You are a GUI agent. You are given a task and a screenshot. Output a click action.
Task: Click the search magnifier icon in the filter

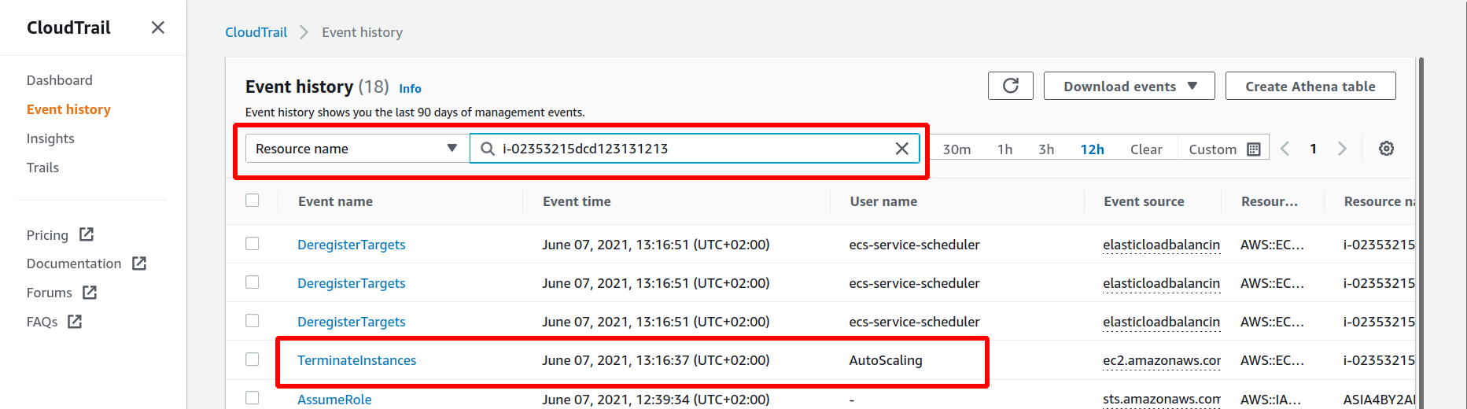pyautogui.click(x=488, y=149)
